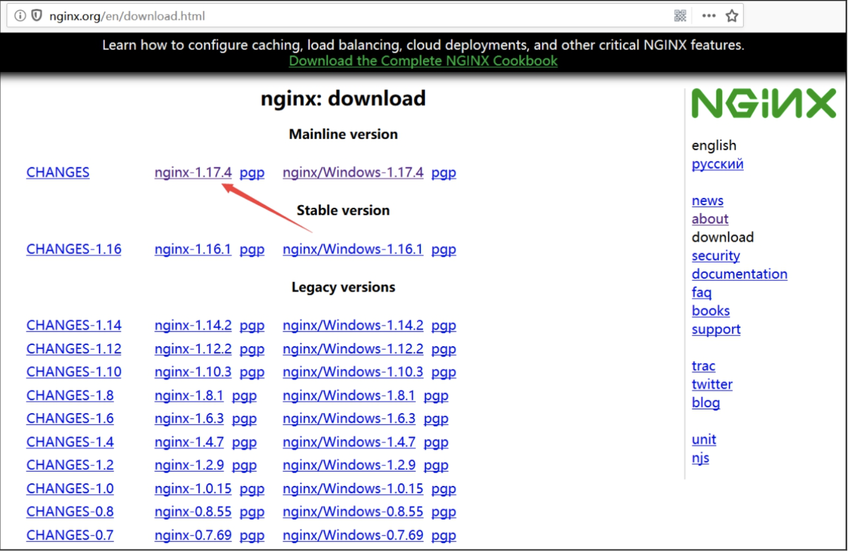
Task: Download nginx/Windows-1.6.3
Action: click(x=349, y=419)
